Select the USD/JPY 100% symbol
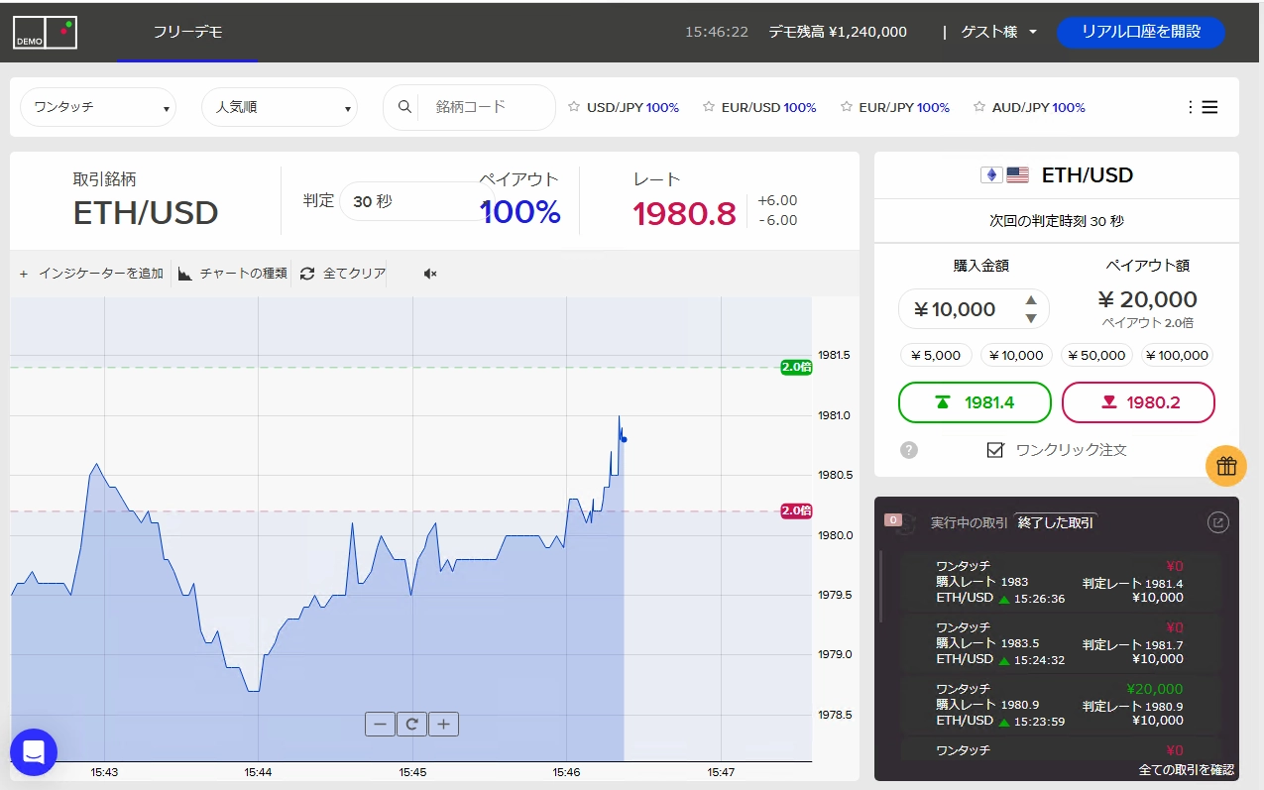The image size is (1264, 790). (632, 107)
